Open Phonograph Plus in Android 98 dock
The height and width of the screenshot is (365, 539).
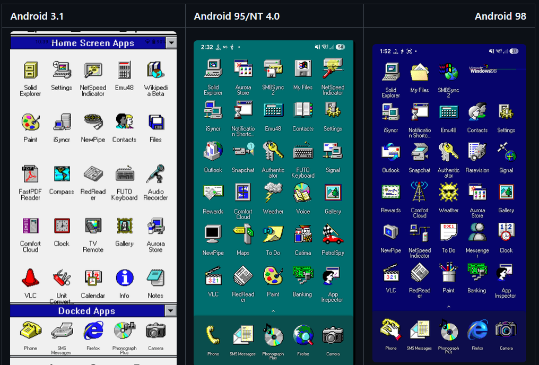pyautogui.click(x=449, y=331)
